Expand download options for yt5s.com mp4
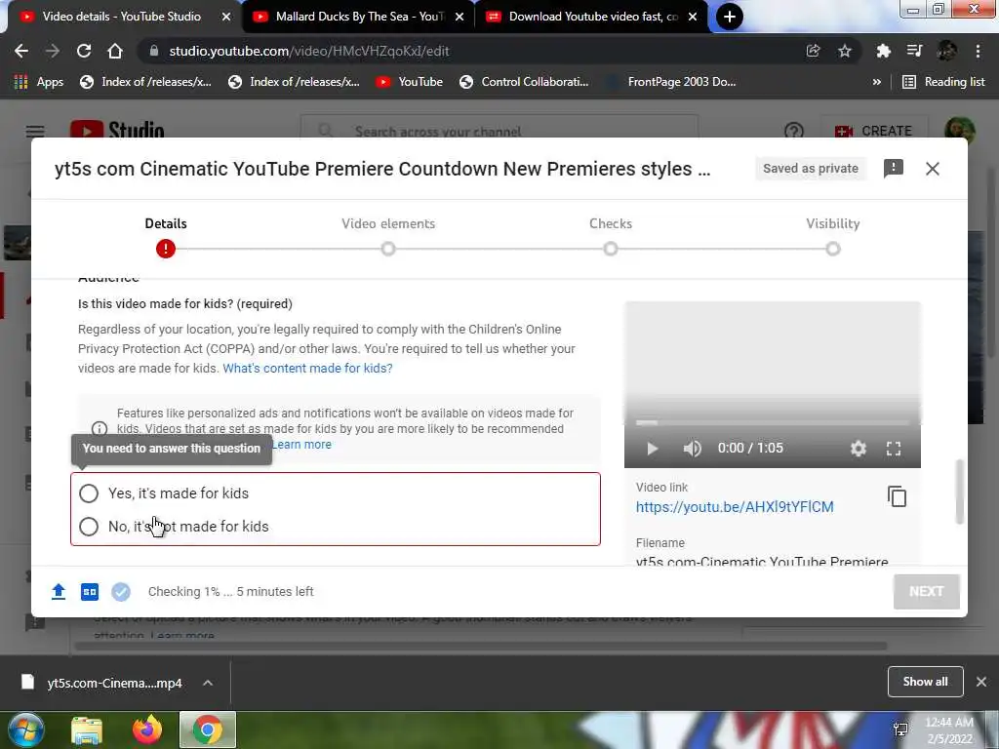 click(208, 683)
